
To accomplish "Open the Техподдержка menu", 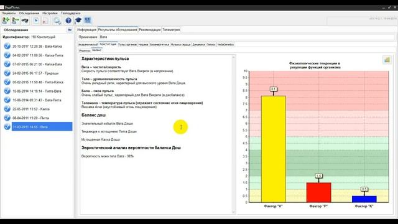I will [x=70, y=13].
